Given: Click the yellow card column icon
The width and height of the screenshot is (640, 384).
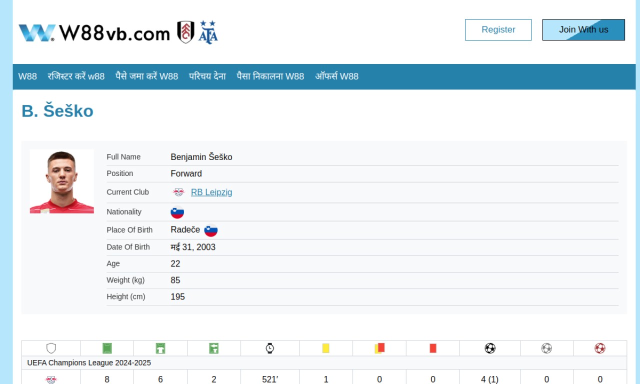Looking at the screenshot, I should [x=326, y=348].
